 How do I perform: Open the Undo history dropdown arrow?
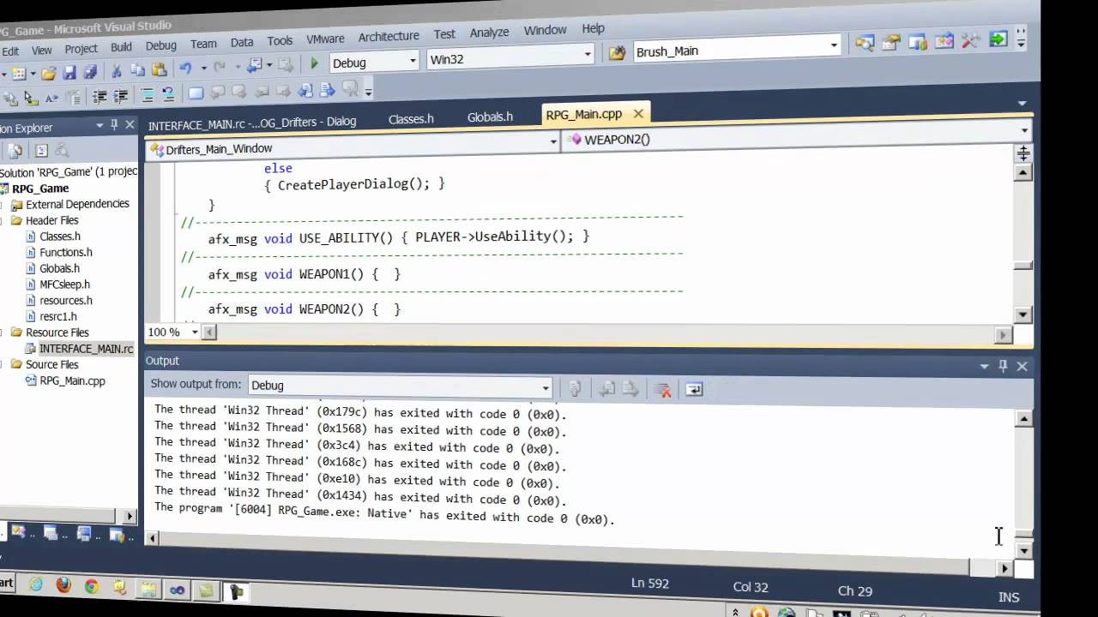point(203,68)
